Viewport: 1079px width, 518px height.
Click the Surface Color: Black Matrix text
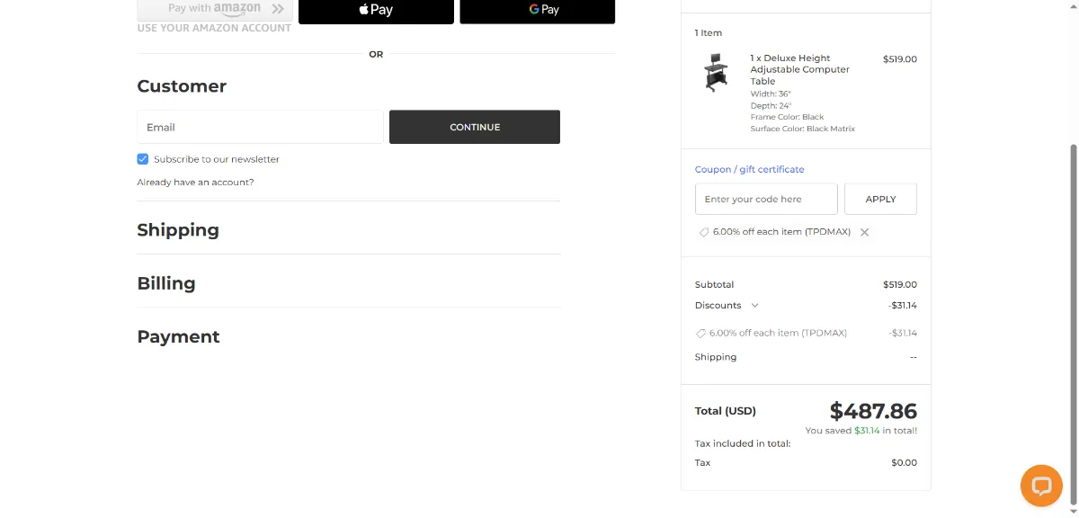(803, 129)
